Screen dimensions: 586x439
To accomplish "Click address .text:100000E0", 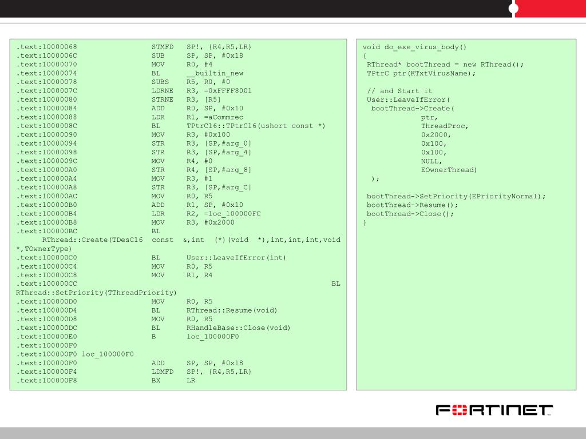I will click(47, 337).
